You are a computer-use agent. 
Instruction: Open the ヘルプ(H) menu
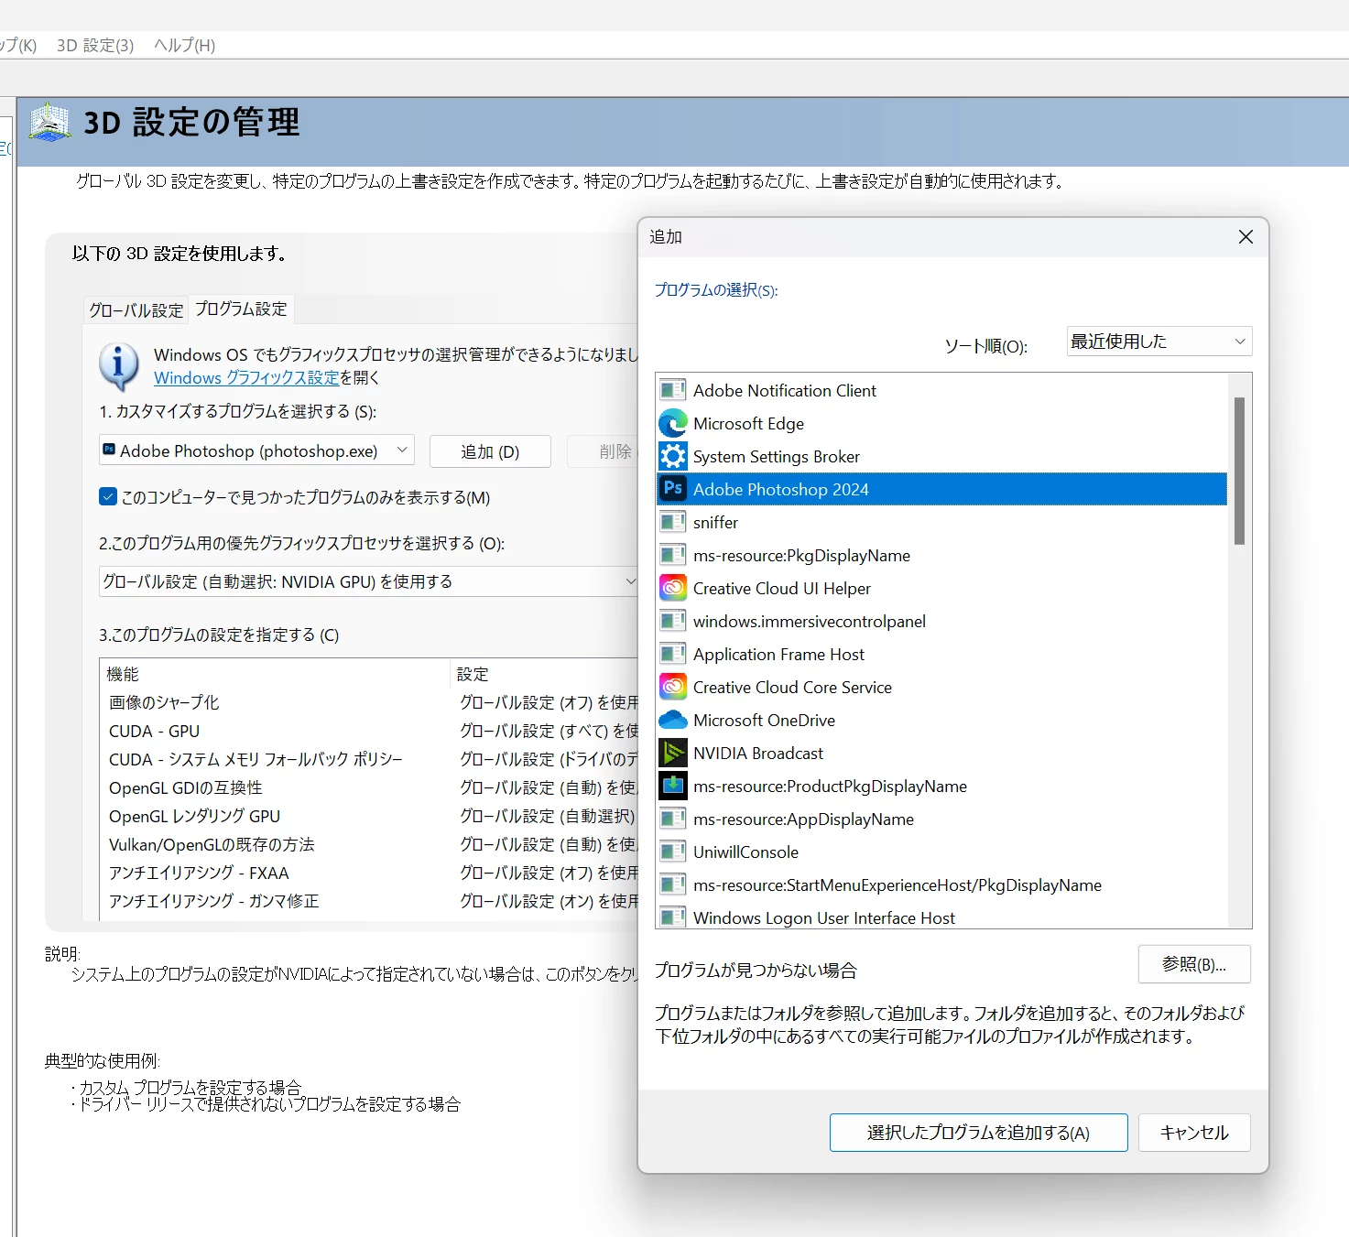(184, 45)
